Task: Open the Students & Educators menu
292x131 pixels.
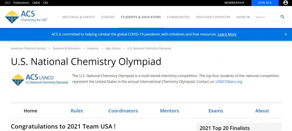Action: pyautogui.click(x=141, y=17)
